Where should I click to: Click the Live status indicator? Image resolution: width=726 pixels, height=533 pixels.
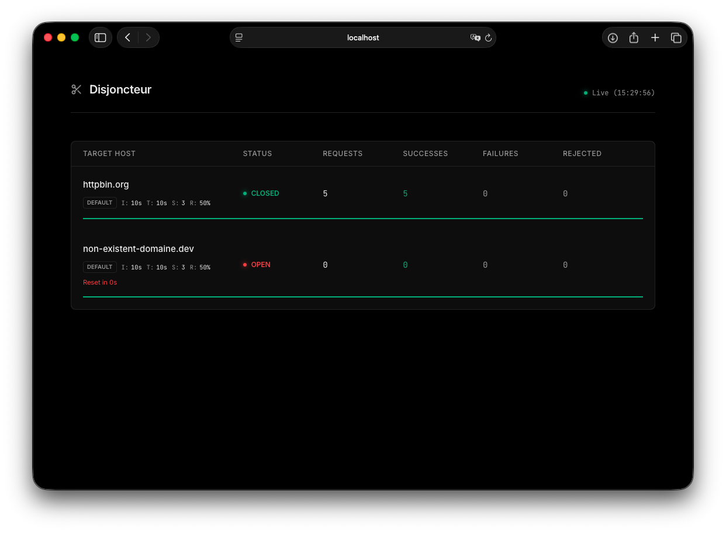(x=620, y=93)
